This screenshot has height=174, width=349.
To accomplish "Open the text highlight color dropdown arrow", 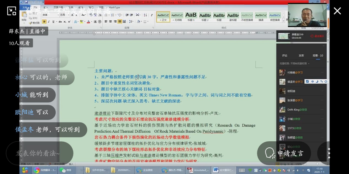I will point(85,22).
